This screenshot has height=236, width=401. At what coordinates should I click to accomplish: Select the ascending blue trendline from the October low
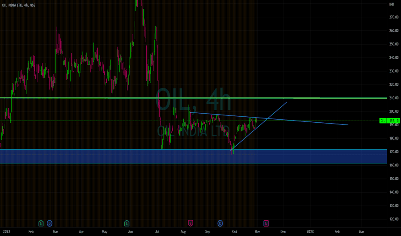click(x=258, y=127)
